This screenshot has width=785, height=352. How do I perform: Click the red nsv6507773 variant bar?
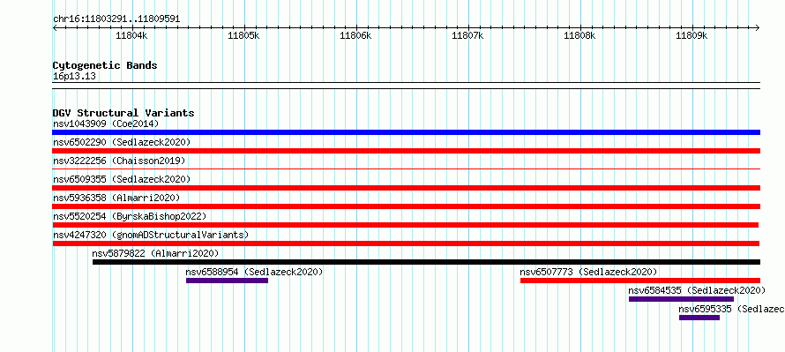[x=640, y=281]
